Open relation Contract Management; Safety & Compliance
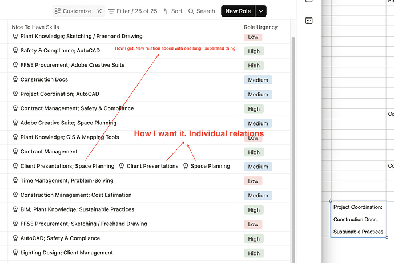The height and width of the screenshot is (263, 394). 77,108
